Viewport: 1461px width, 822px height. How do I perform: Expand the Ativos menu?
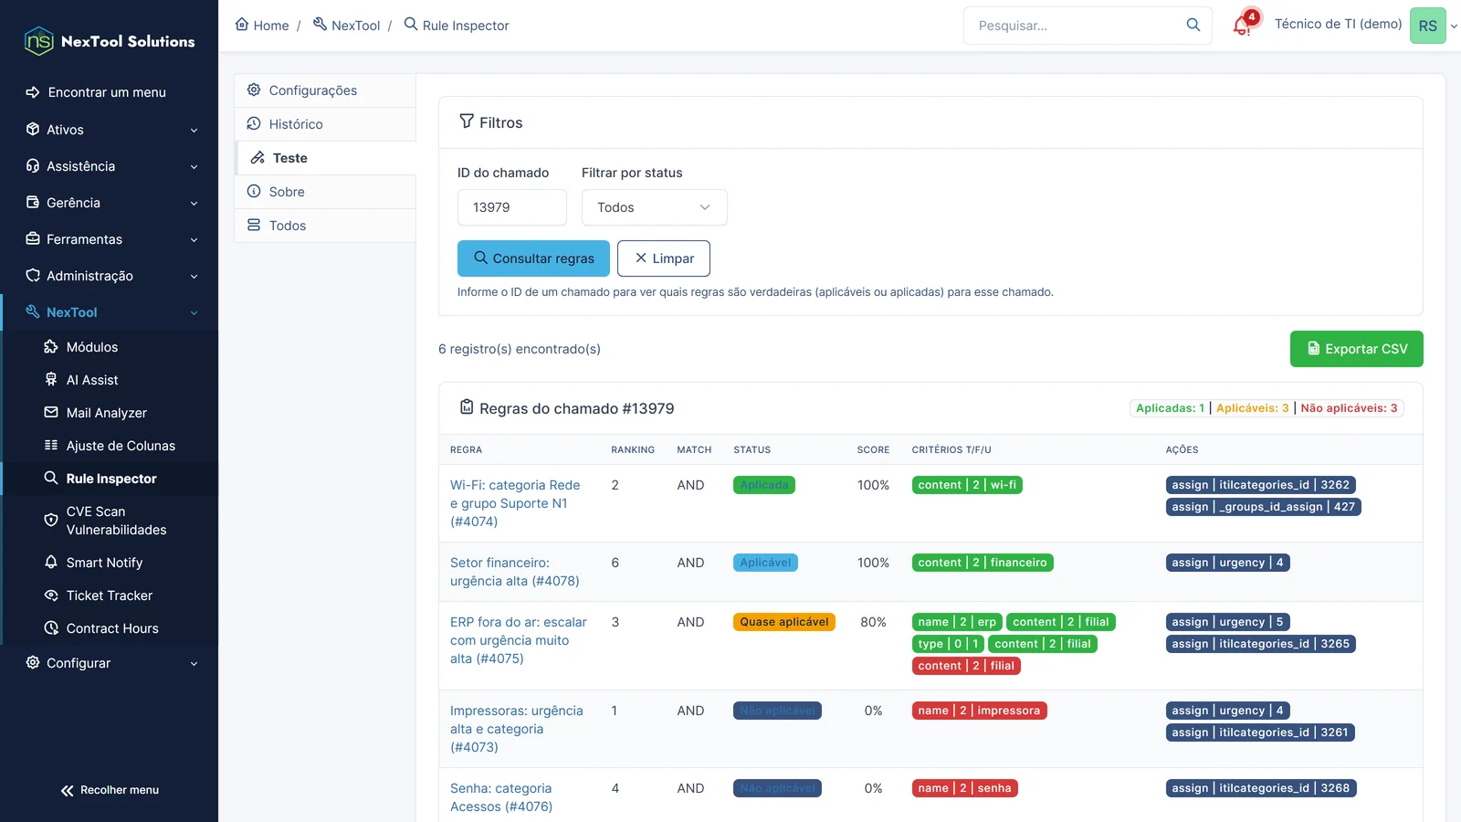pos(110,130)
